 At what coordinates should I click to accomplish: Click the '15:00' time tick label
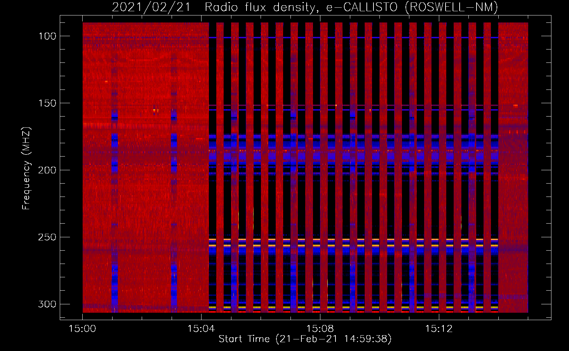point(82,329)
